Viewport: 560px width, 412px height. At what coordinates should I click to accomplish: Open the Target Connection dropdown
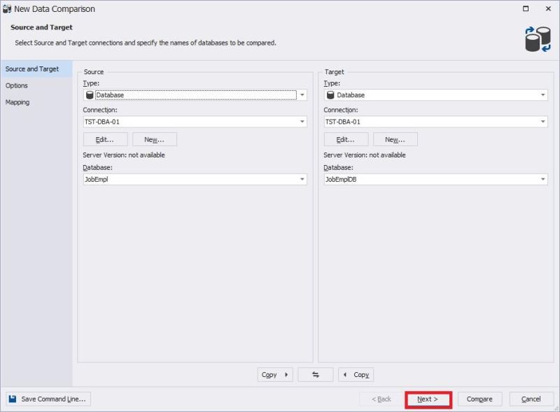click(x=544, y=121)
